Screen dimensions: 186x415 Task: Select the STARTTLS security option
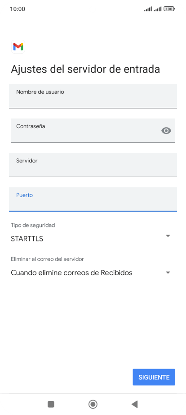(x=27, y=239)
